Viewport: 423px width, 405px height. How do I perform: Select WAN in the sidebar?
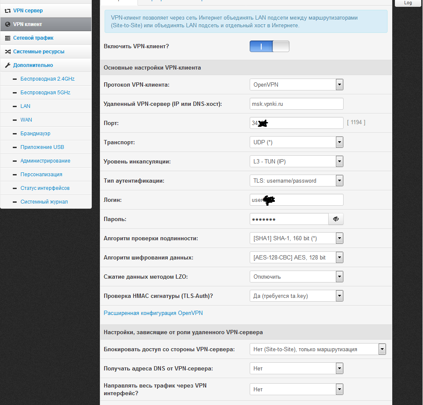pos(26,120)
